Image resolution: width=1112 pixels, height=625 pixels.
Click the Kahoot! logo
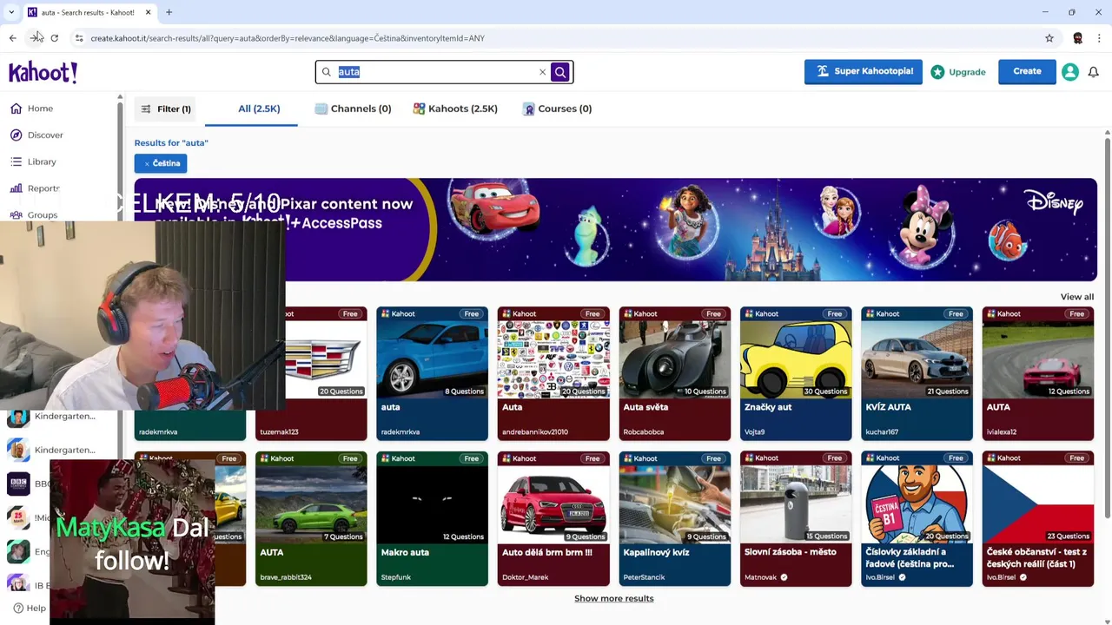pos(43,72)
